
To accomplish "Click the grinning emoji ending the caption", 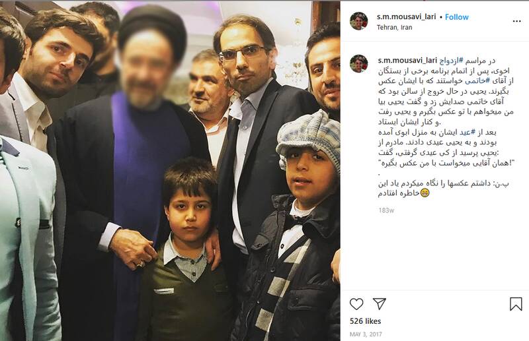I will pos(425,193).
